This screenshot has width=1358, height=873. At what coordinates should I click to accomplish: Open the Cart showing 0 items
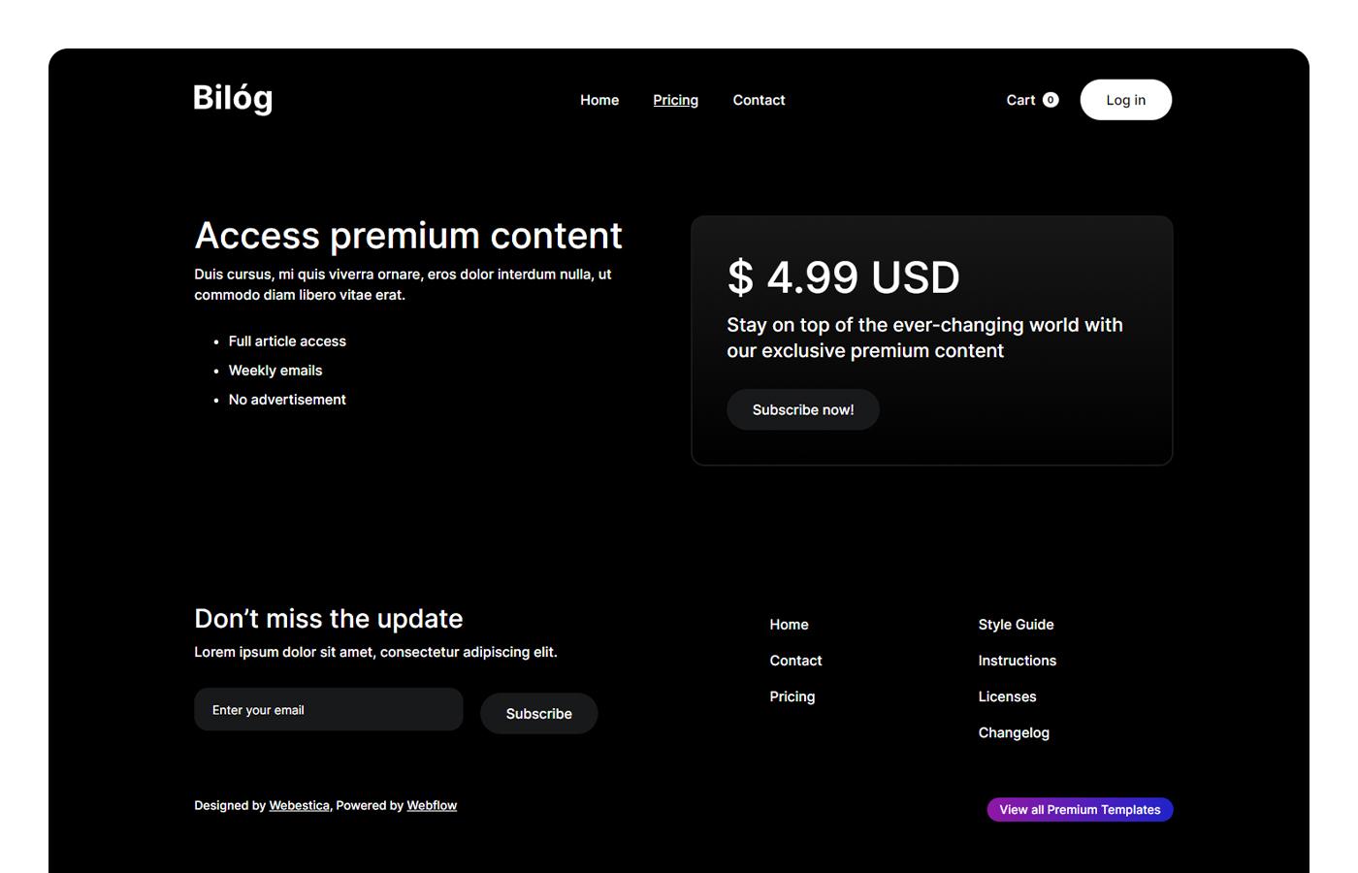[x=1018, y=99]
